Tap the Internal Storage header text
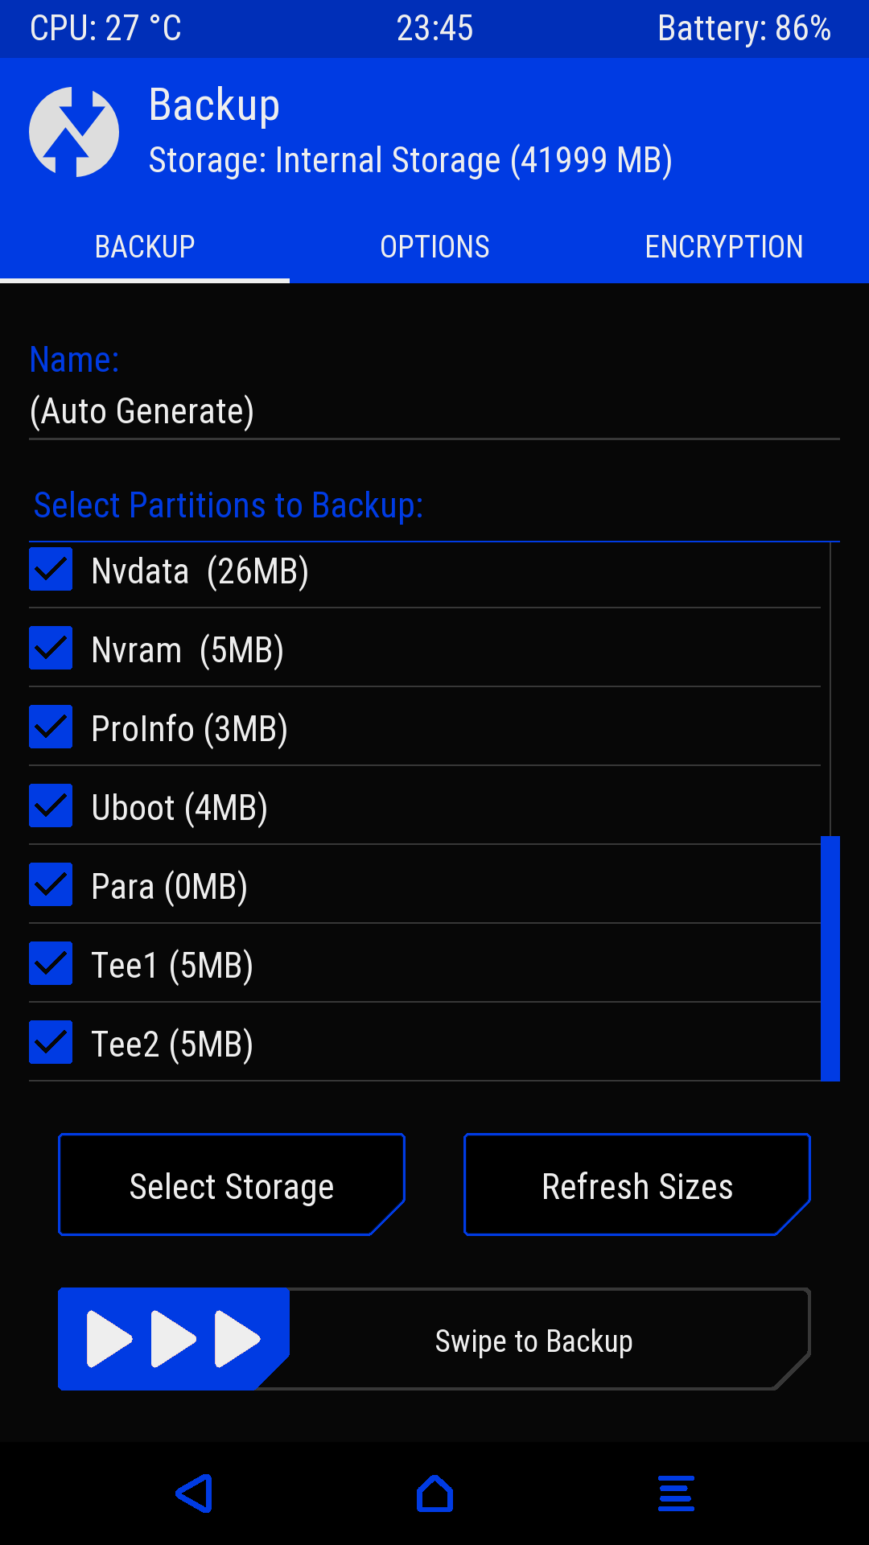 click(410, 160)
